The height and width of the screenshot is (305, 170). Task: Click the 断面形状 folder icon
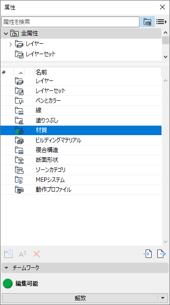[x=19, y=160]
